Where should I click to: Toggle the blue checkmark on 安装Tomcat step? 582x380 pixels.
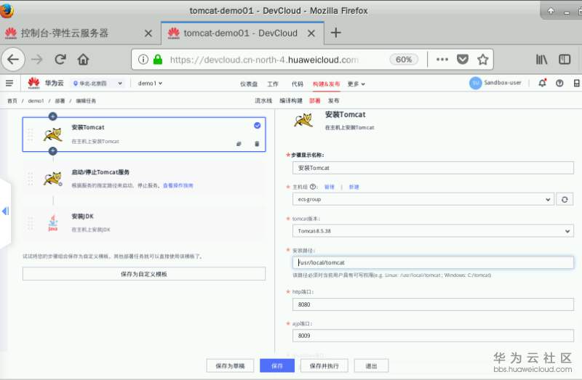pos(258,126)
